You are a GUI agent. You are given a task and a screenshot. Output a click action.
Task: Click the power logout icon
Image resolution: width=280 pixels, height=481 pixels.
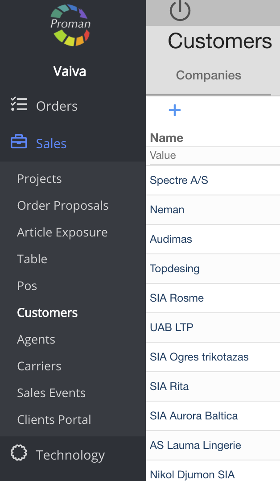click(180, 11)
